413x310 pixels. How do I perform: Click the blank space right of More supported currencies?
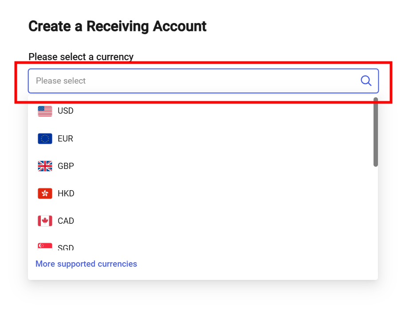[x=257, y=264]
